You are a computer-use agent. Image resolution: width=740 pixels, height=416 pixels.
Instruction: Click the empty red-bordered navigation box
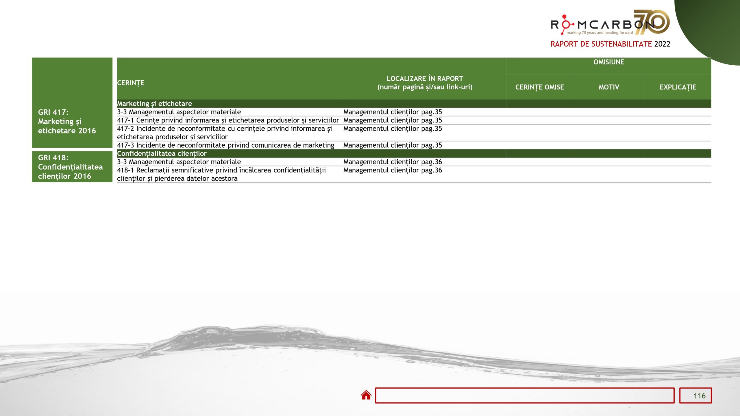point(525,395)
